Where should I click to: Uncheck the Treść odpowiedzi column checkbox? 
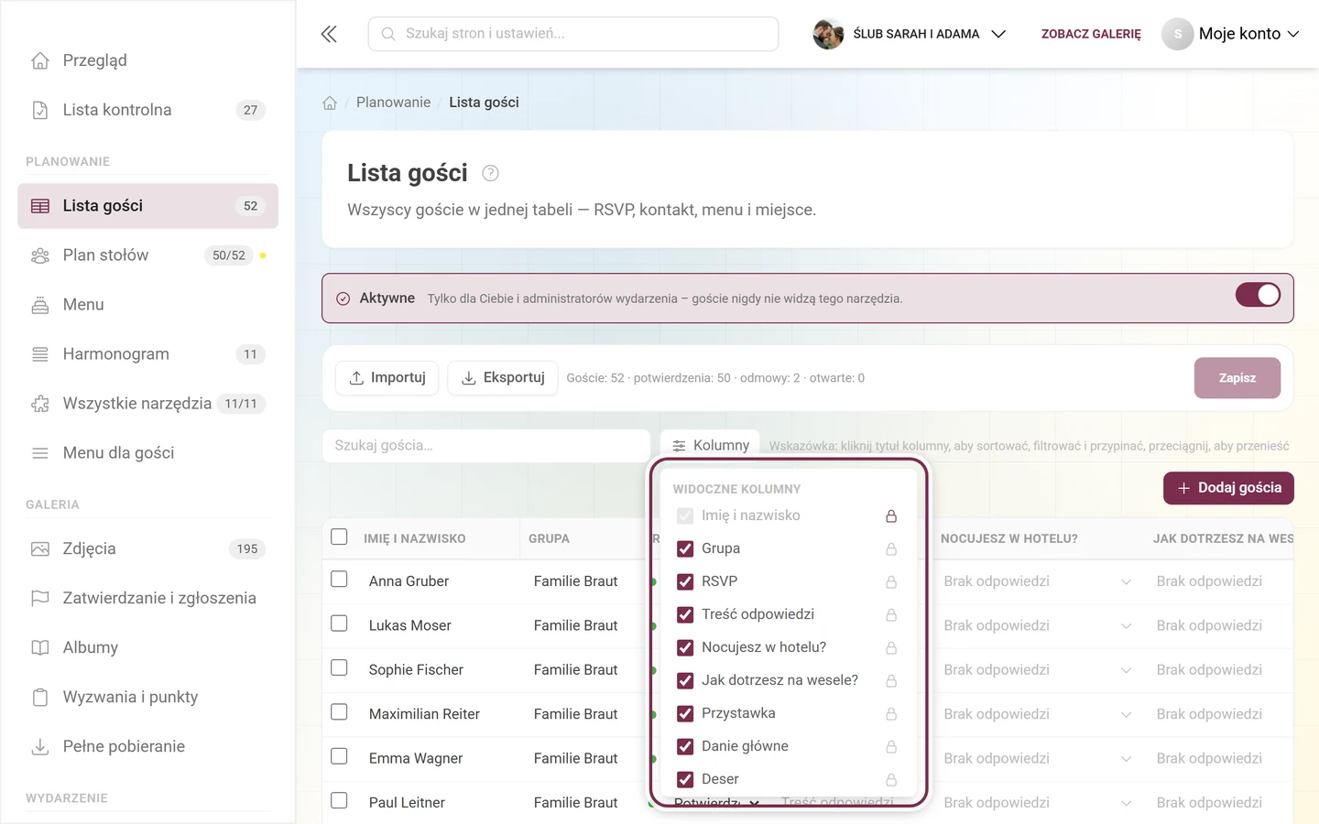pos(685,614)
